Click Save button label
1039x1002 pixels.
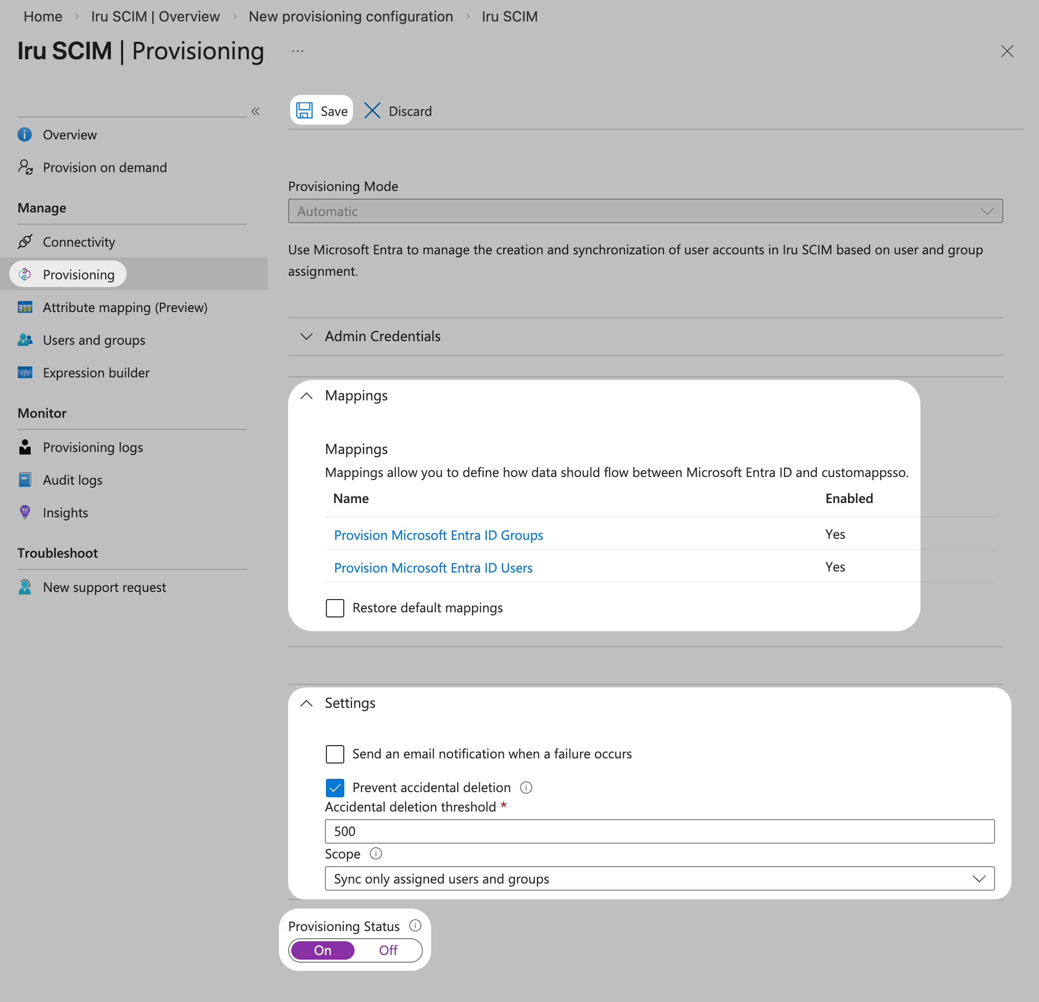click(x=334, y=111)
